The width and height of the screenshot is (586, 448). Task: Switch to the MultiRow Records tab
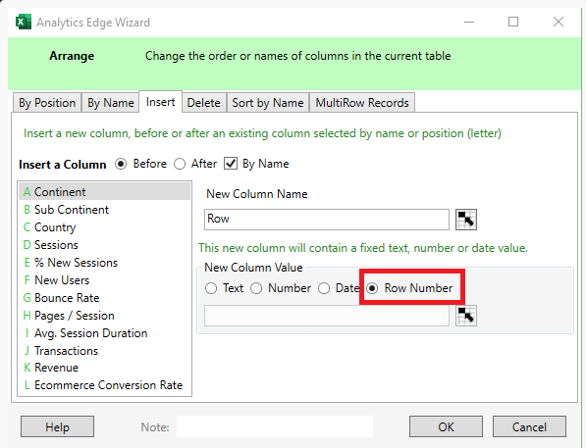pos(362,103)
